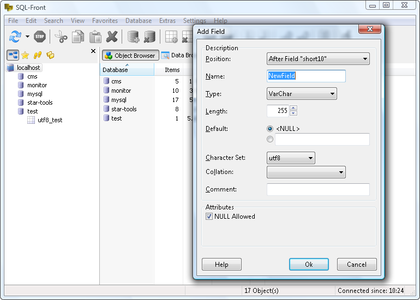
Task: Click the Create Database icon
Action: click(133, 37)
